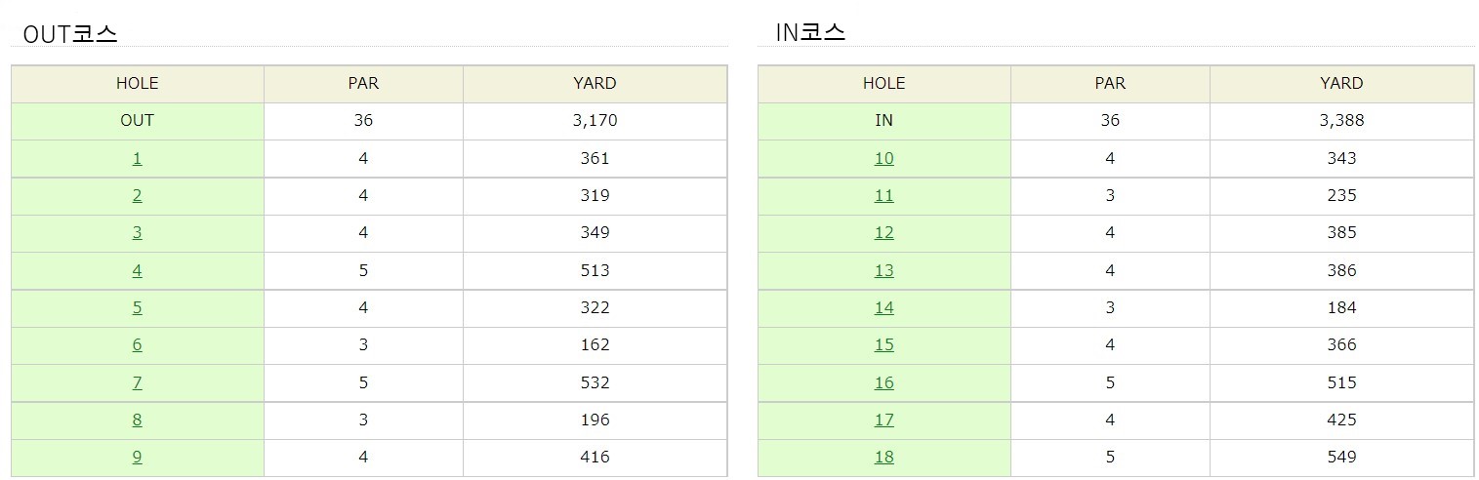Open hole 10 link in IN course
The image size is (1479, 480).
[x=883, y=158]
